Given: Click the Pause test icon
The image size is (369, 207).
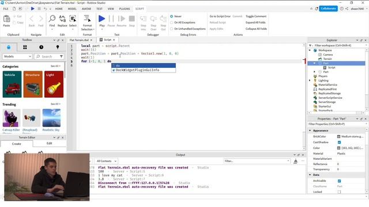Looking at the screenshot, I should pos(111,18).
